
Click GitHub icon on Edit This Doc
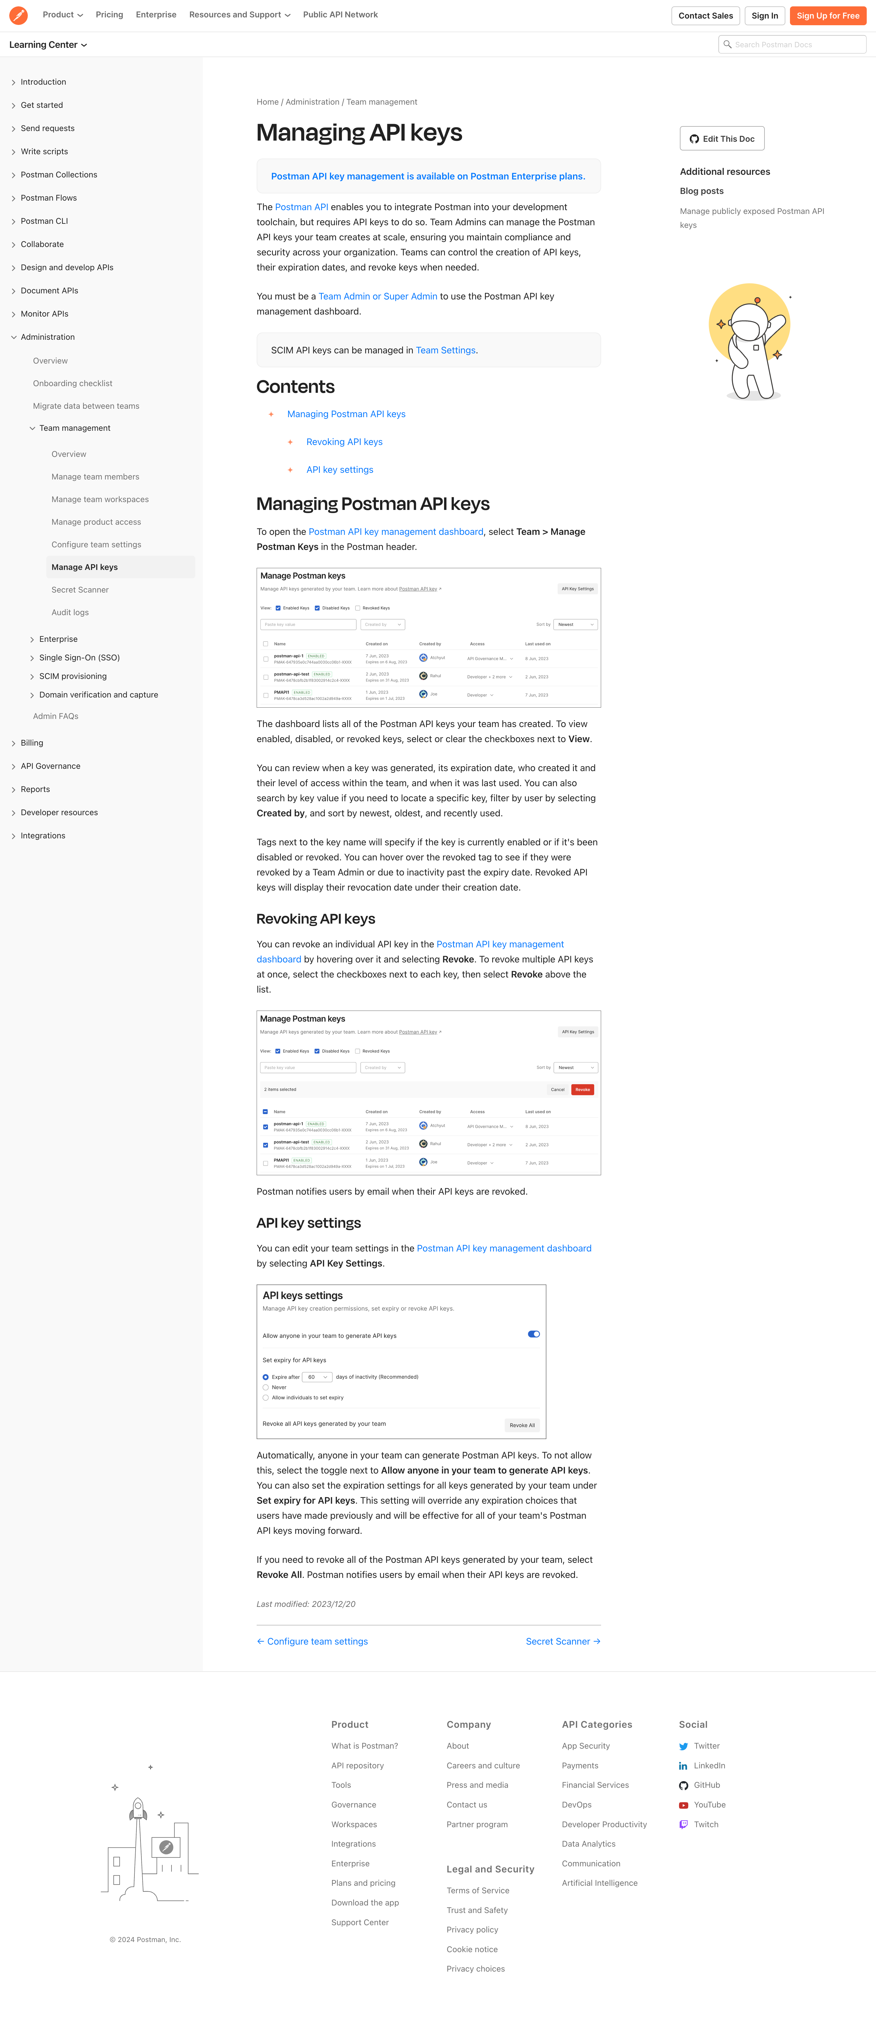click(x=694, y=139)
